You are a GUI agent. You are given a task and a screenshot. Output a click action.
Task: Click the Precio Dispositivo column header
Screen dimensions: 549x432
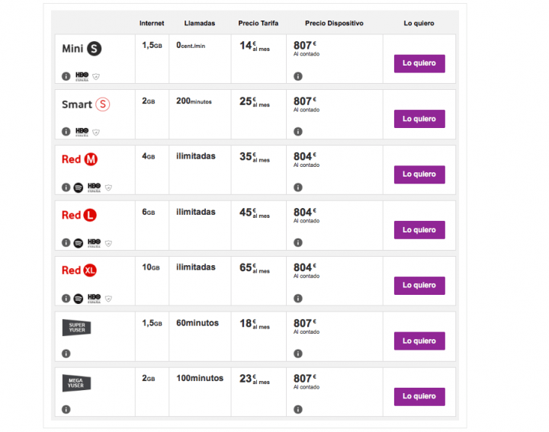(334, 24)
